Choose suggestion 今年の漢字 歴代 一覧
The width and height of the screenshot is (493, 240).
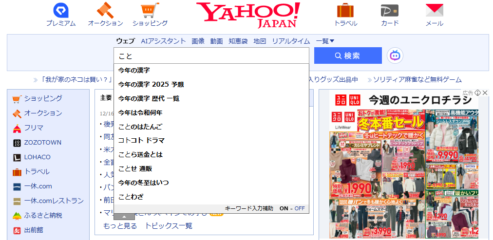(x=211, y=99)
